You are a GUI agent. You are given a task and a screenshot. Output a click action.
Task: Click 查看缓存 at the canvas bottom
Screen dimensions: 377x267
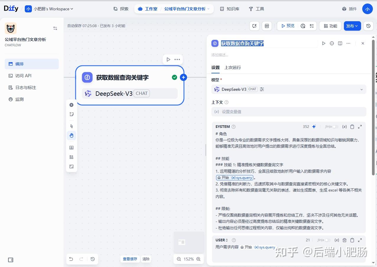[130, 259]
